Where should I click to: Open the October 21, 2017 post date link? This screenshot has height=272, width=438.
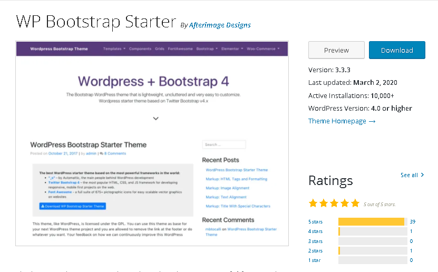(63, 153)
